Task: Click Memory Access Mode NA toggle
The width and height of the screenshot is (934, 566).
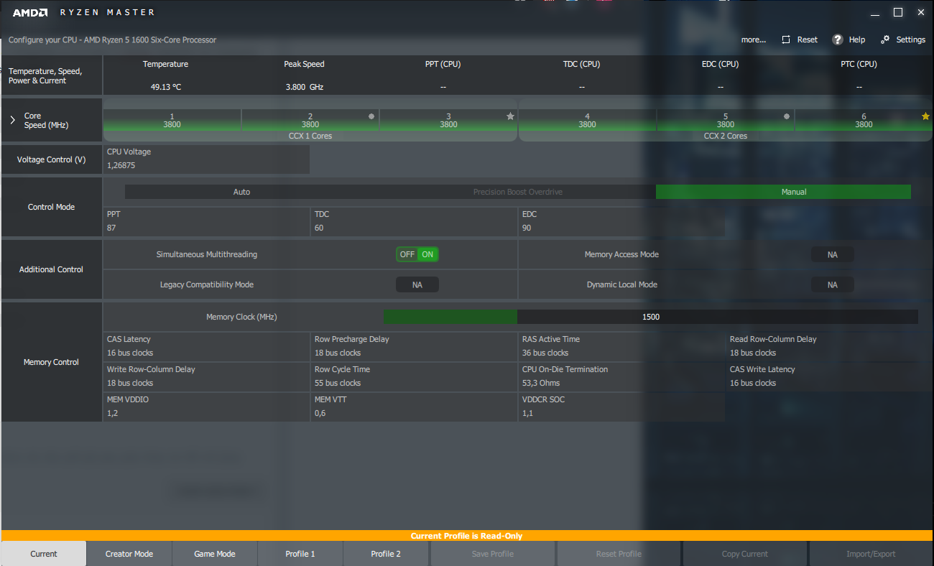Action: [x=833, y=254]
